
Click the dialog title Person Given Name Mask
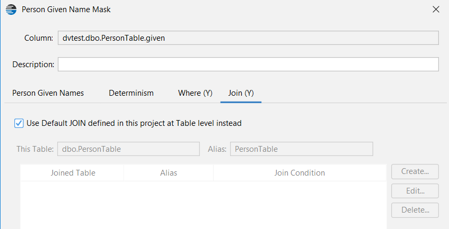[x=66, y=10]
